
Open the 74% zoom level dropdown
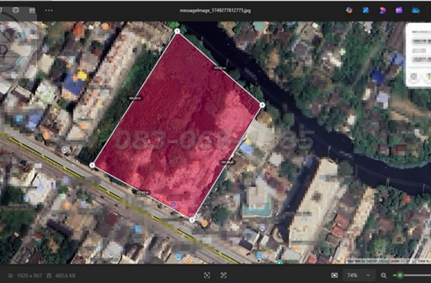click(x=359, y=275)
